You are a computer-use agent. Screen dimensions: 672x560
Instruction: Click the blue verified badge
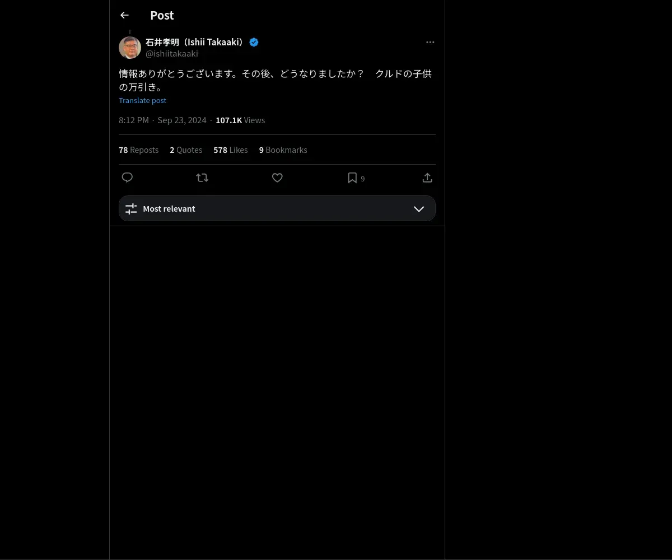[x=254, y=42]
